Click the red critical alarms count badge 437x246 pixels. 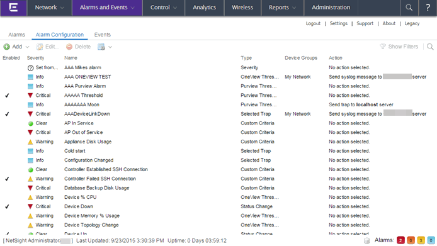pos(400,240)
